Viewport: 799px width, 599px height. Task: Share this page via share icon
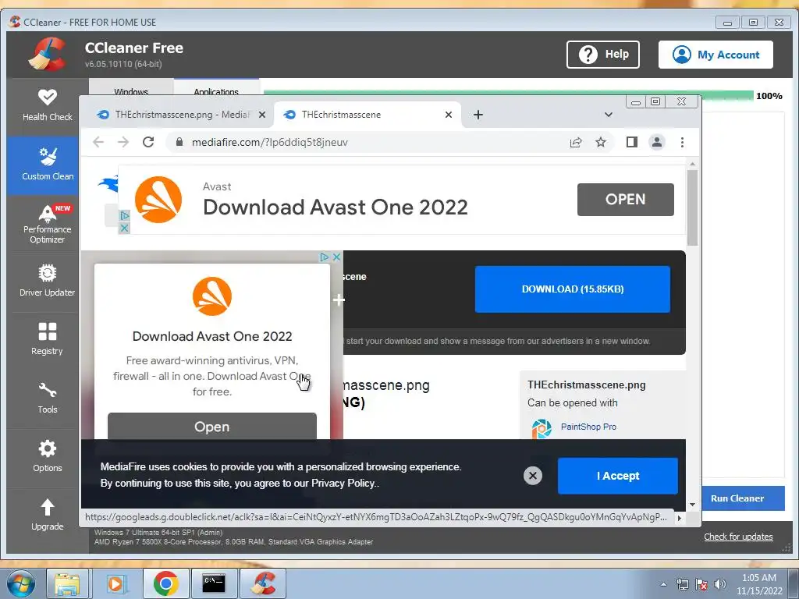(x=576, y=142)
